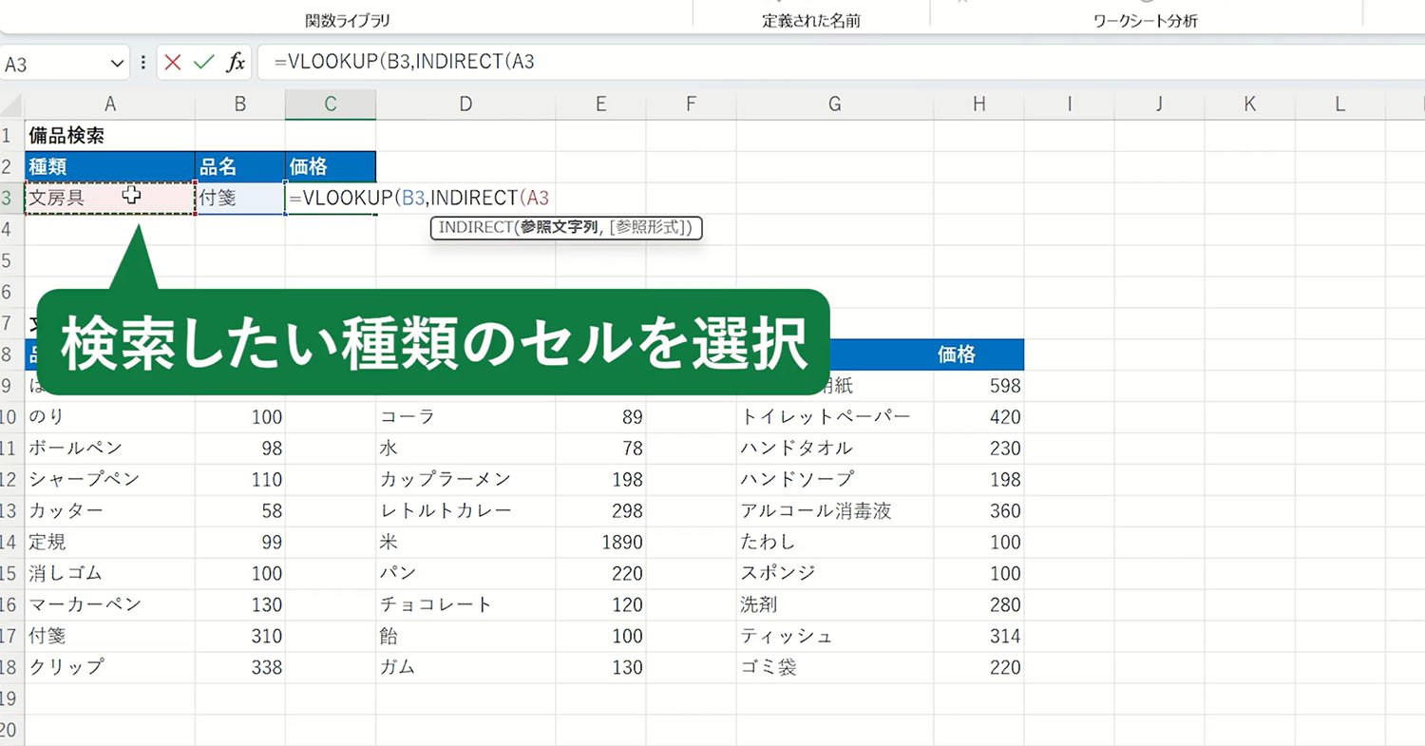
Task: Click the price cell 598
Action: [x=978, y=385]
